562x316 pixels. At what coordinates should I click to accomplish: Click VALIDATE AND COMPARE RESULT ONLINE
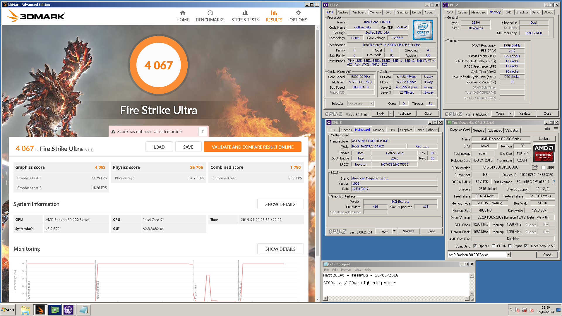click(x=253, y=147)
